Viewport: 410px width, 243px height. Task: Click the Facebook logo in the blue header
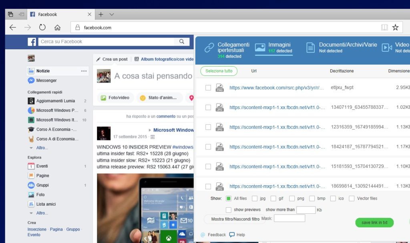coord(32,42)
